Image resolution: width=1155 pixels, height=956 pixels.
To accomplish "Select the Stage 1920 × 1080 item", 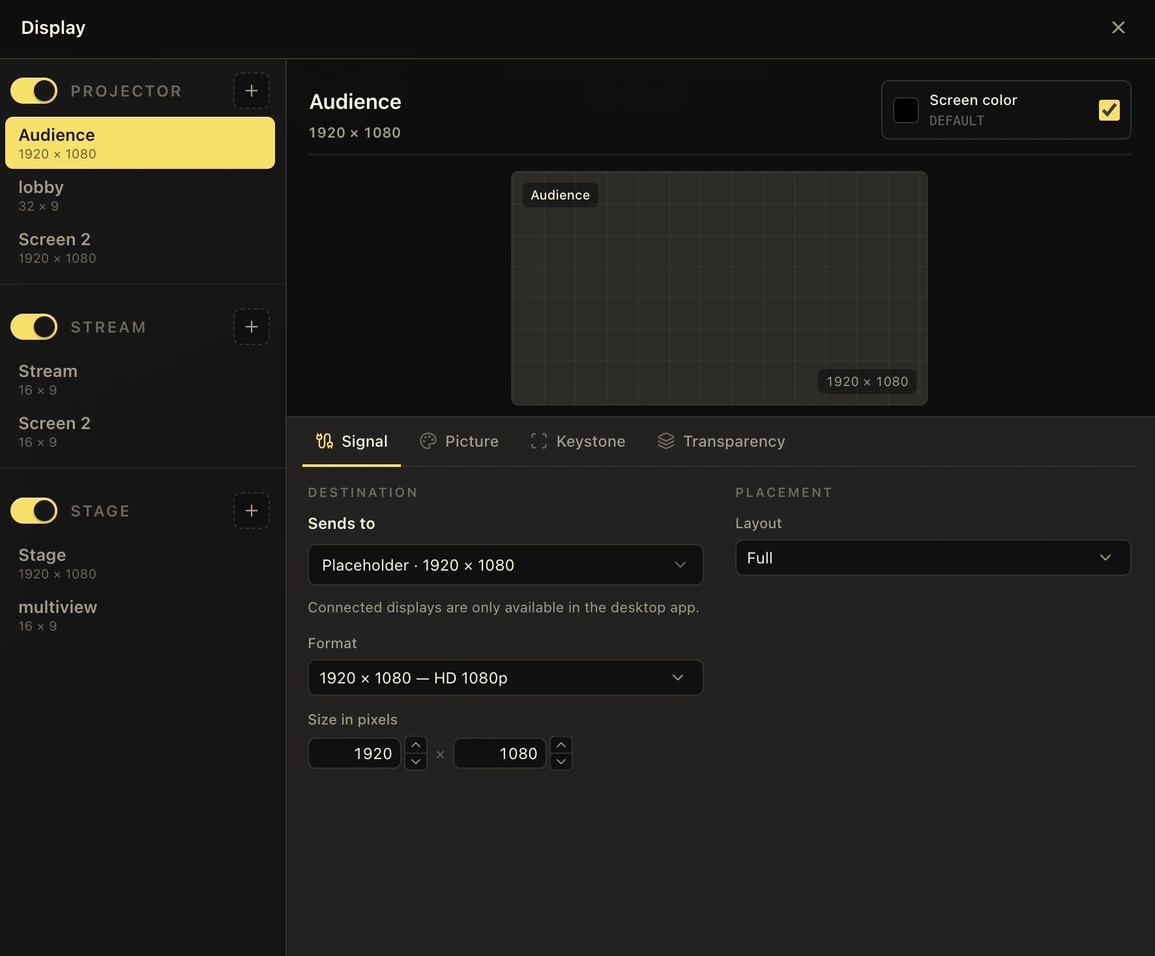I will (x=140, y=563).
